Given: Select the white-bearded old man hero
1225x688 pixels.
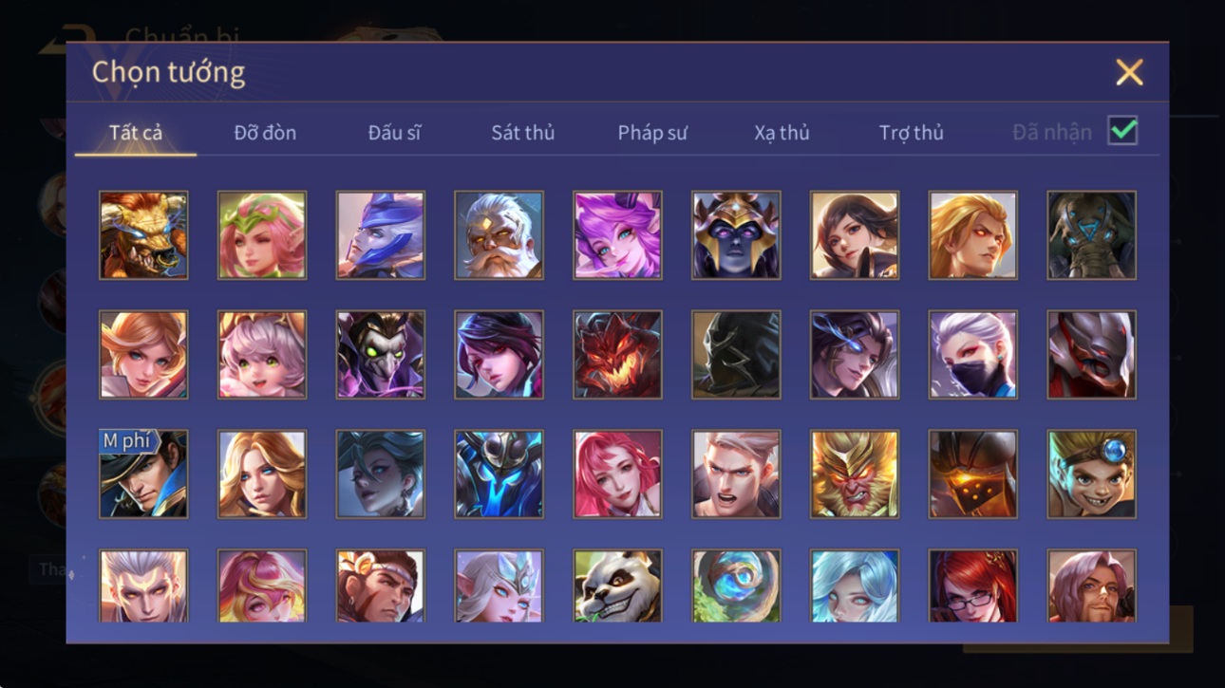Looking at the screenshot, I should [x=499, y=235].
